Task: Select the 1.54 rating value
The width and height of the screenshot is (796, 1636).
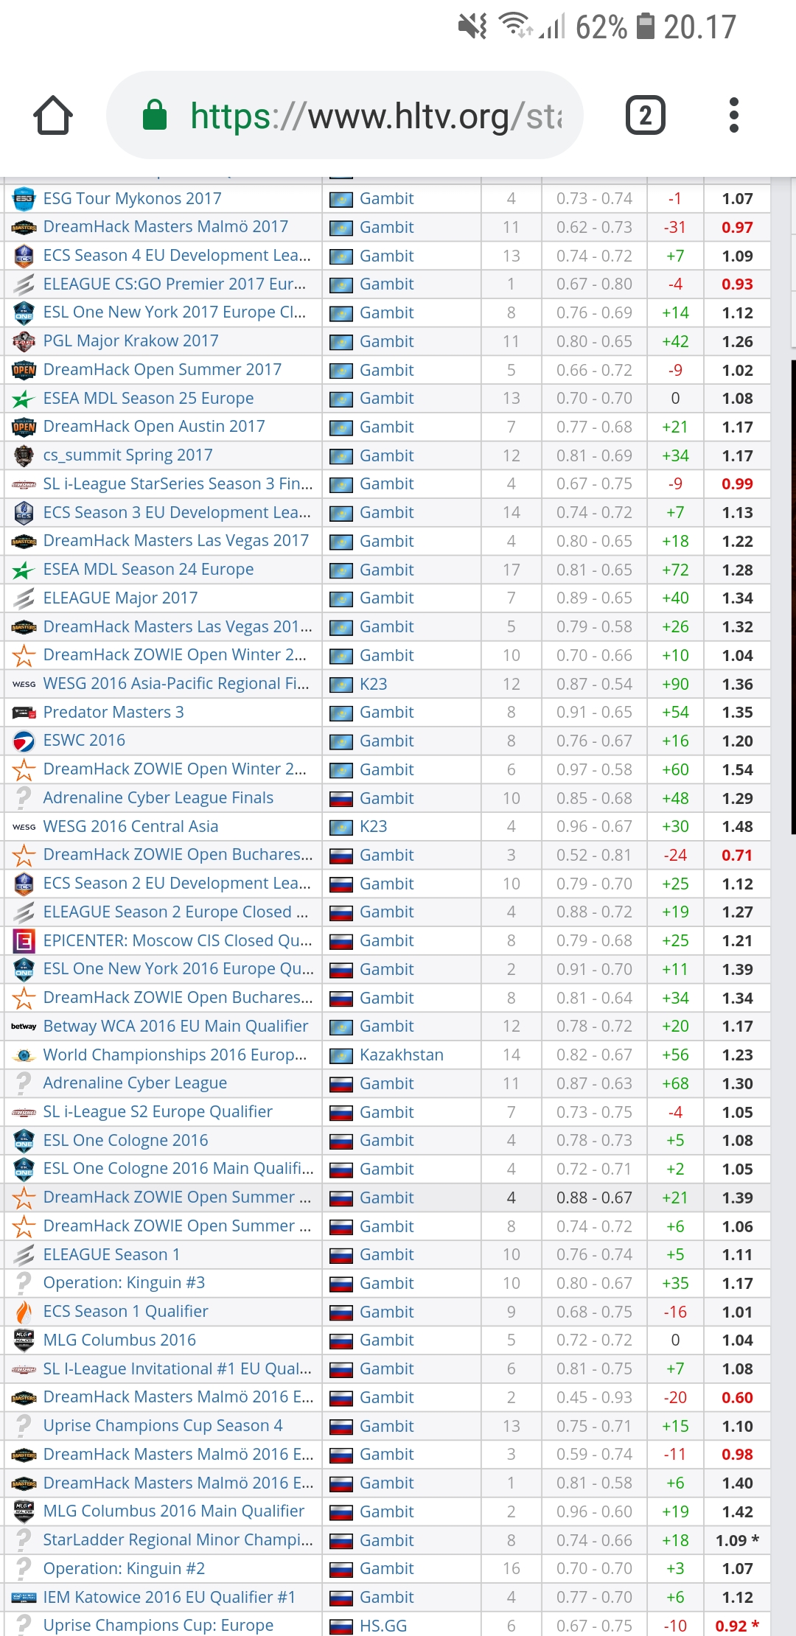Action: (x=738, y=769)
